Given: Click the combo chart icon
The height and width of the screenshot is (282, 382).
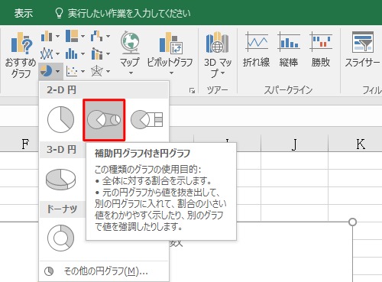Looking at the screenshot, I should click(97, 53).
